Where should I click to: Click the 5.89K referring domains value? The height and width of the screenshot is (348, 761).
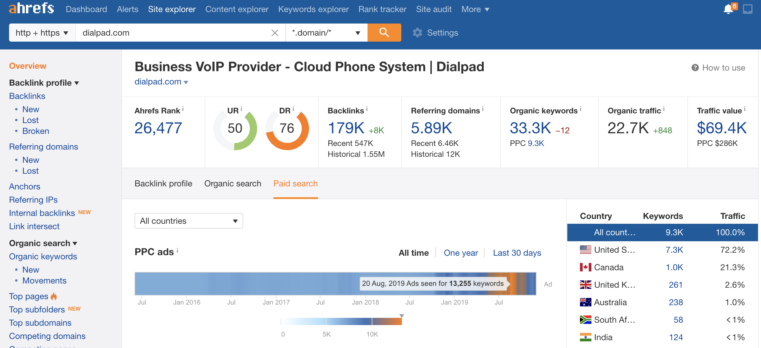(x=431, y=128)
